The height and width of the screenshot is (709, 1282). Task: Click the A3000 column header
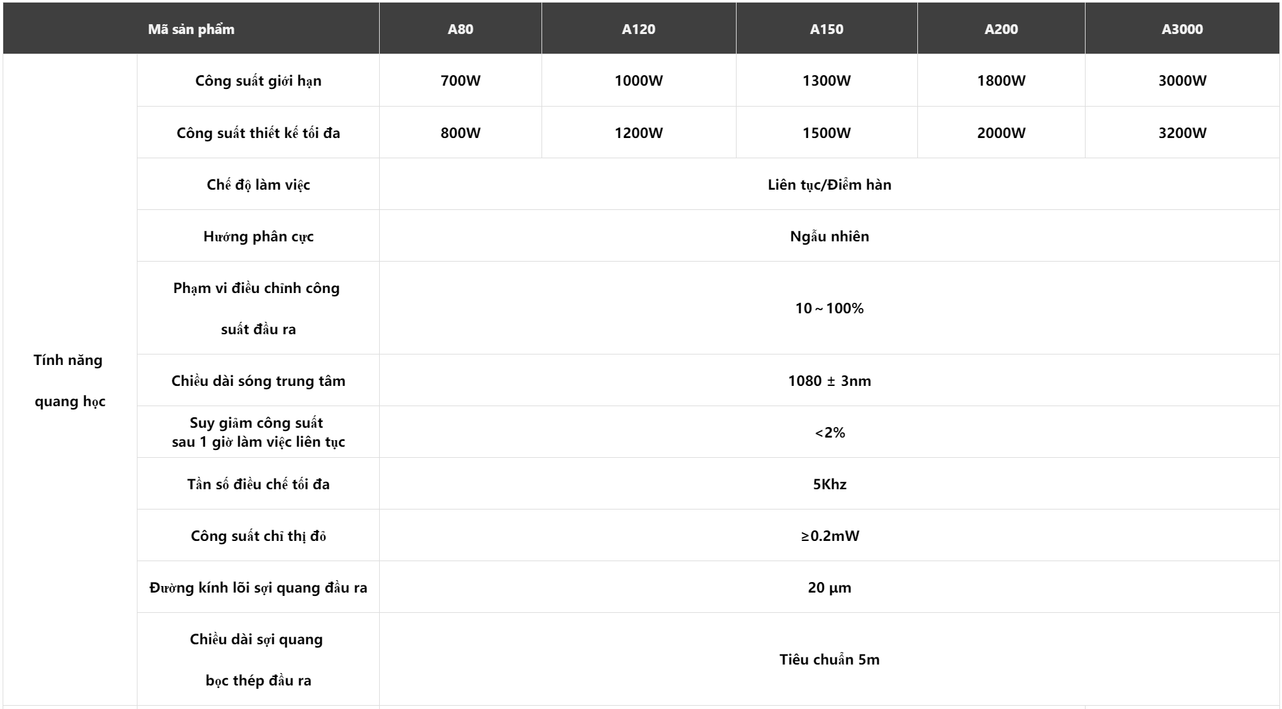(1182, 29)
